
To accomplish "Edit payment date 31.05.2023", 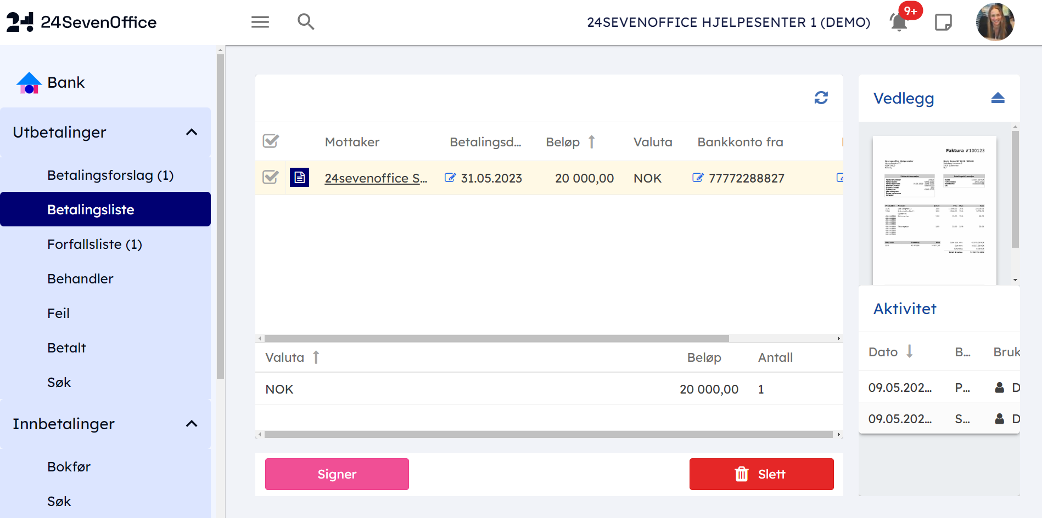I will click(x=450, y=178).
